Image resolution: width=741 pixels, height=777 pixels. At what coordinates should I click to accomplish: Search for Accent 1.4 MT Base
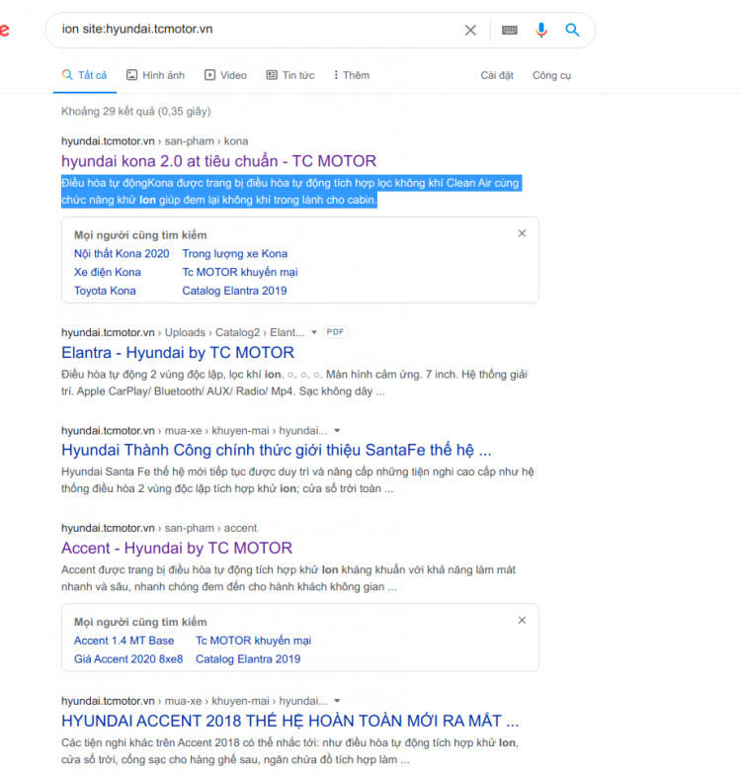click(123, 641)
